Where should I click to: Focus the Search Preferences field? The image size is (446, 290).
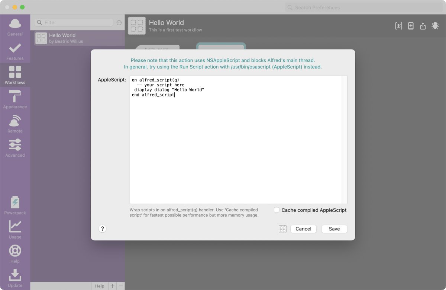click(363, 7)
